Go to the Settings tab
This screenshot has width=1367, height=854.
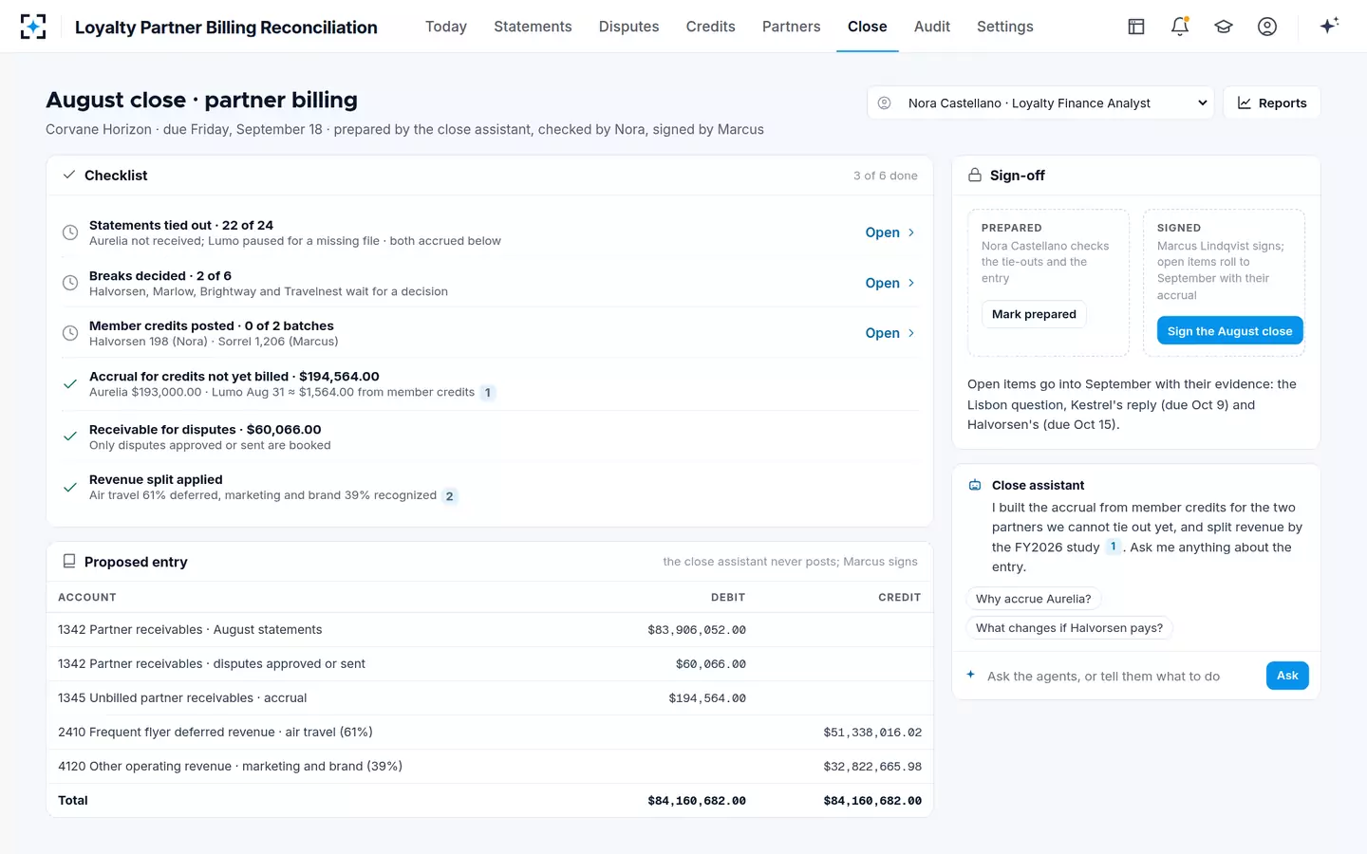1005,27
